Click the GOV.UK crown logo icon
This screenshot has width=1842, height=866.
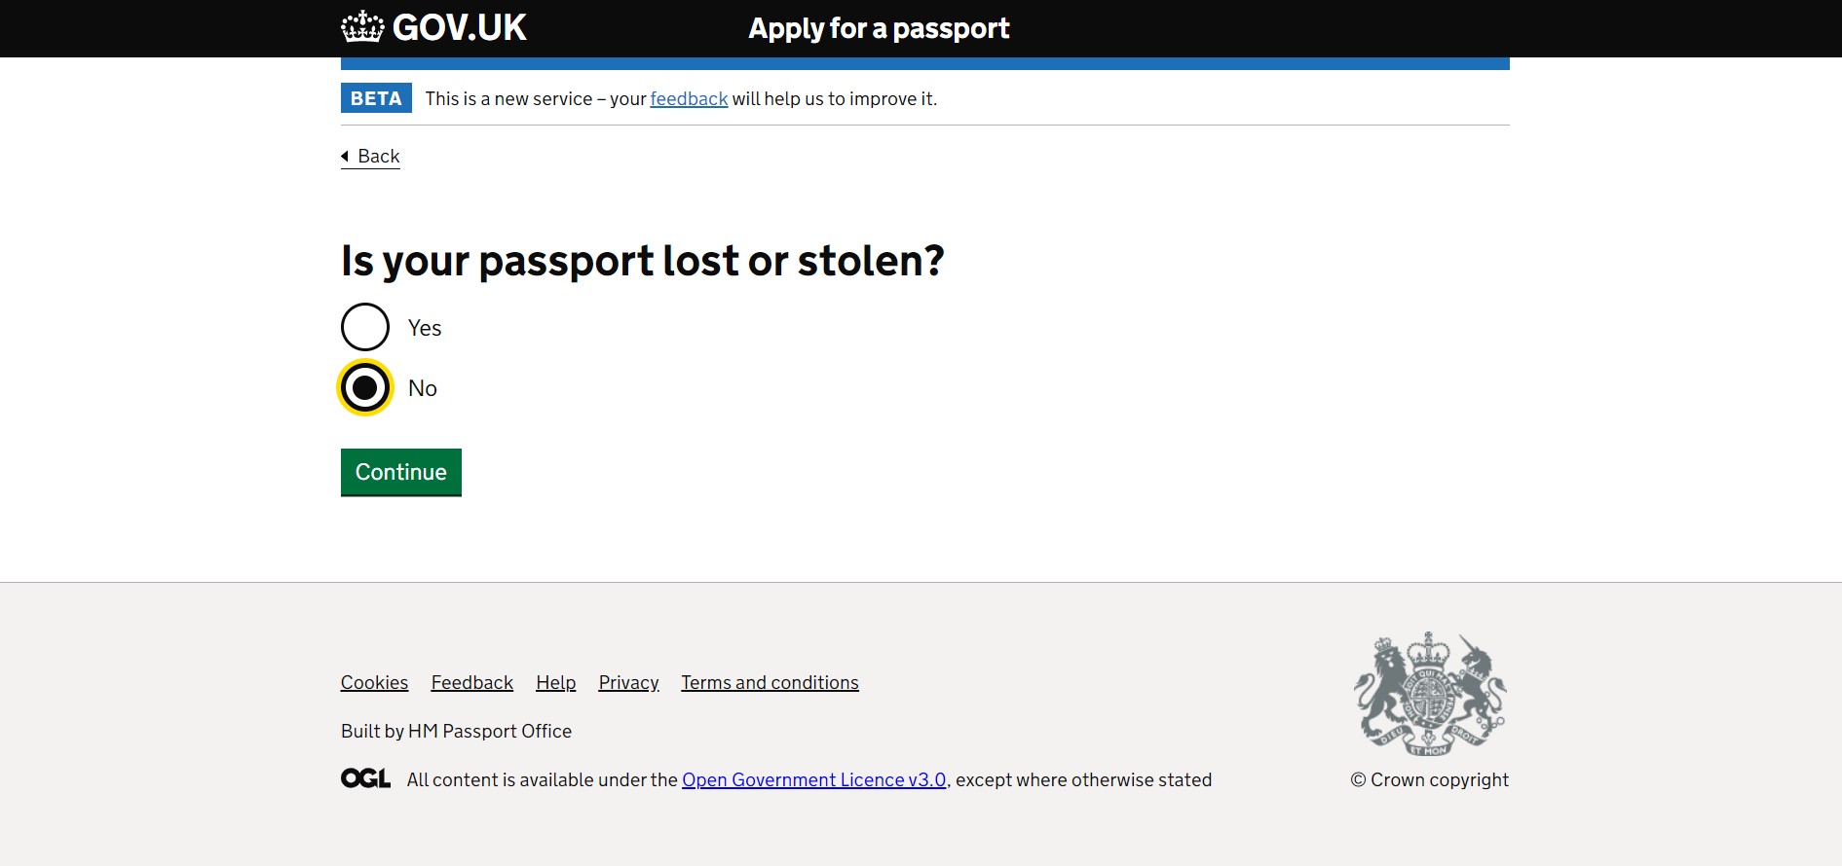tap(362, 27)
